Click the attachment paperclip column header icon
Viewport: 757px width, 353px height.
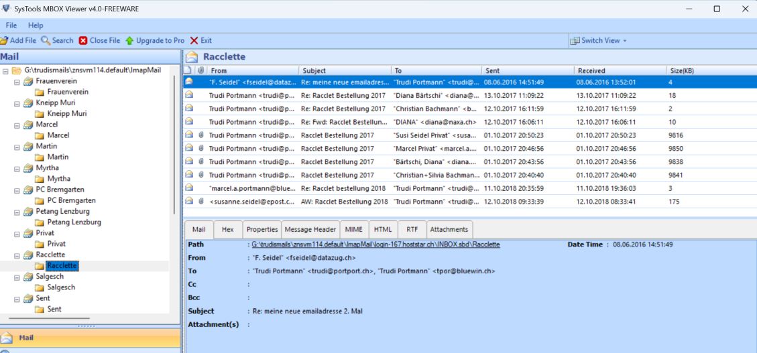[200, 70]
